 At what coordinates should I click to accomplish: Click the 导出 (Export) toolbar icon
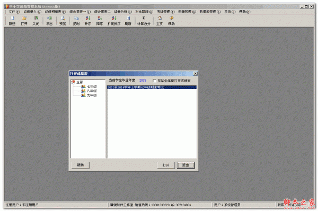(x=49, y=19)
